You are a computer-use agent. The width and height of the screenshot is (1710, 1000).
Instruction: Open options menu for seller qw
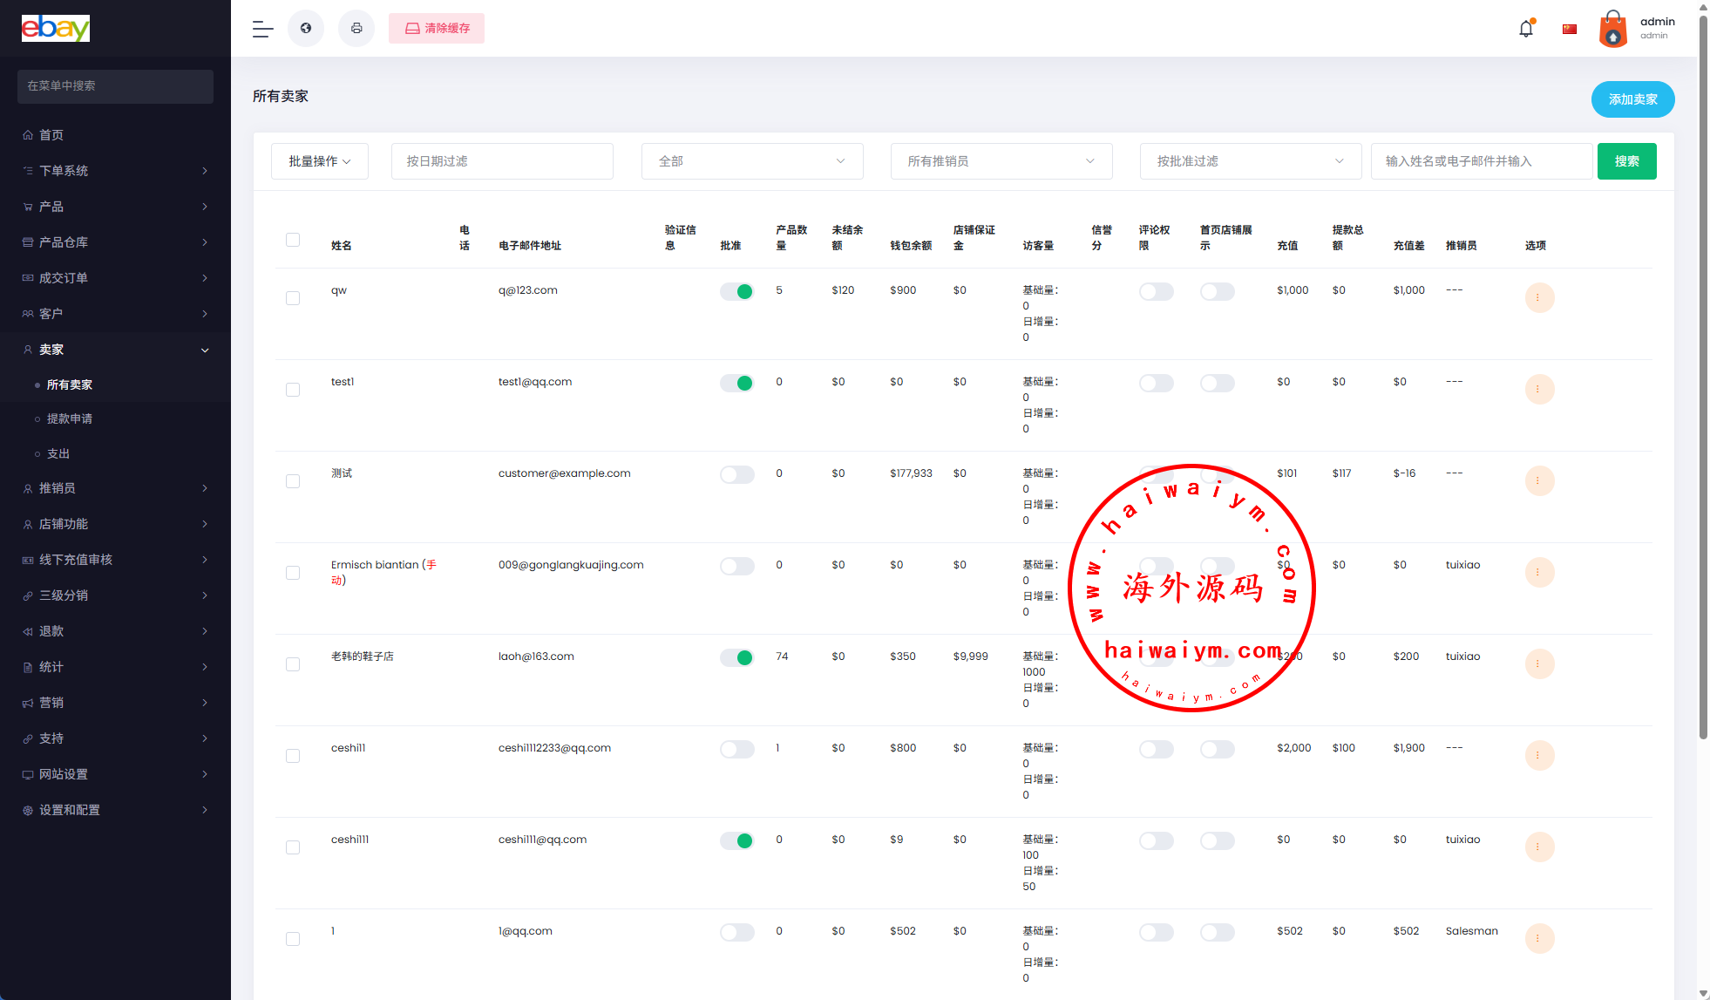pyautogui.click(x=1538, y=297)
